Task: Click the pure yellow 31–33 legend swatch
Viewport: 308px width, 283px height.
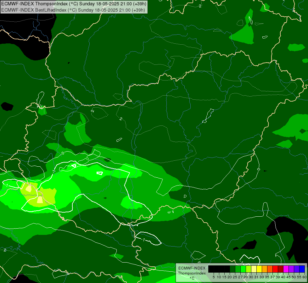Action: click(x=259, y=269)
